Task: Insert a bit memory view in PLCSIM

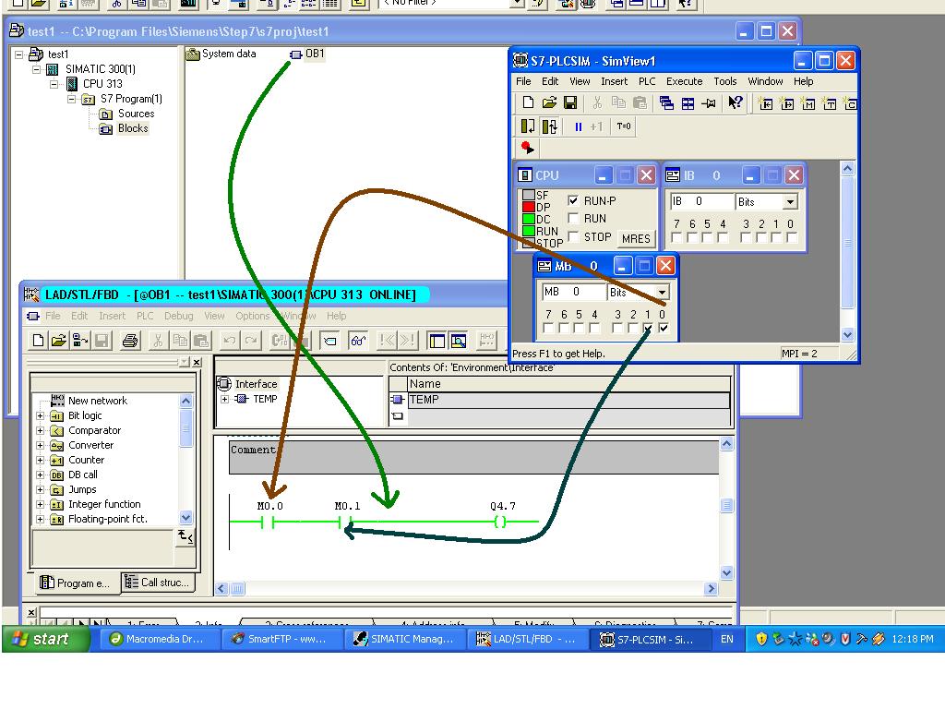Action: coord(808,103)
